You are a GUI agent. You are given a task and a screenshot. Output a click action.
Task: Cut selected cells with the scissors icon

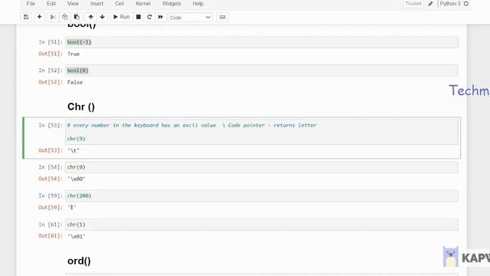click(x=53, y=17)
